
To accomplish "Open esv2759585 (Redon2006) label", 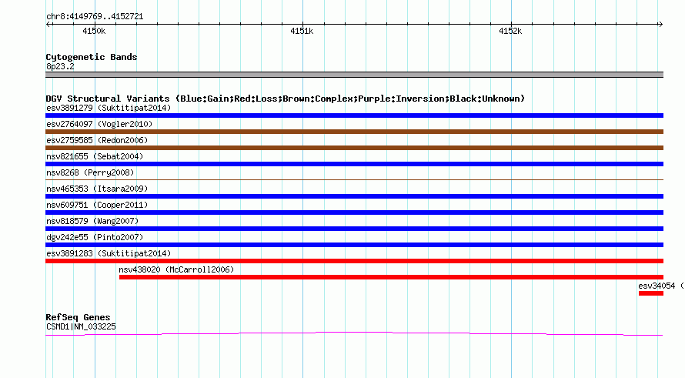I will (97, 140).
